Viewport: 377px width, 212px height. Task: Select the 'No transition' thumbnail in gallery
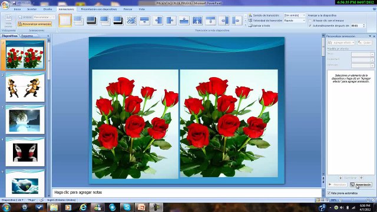[65, 21]
